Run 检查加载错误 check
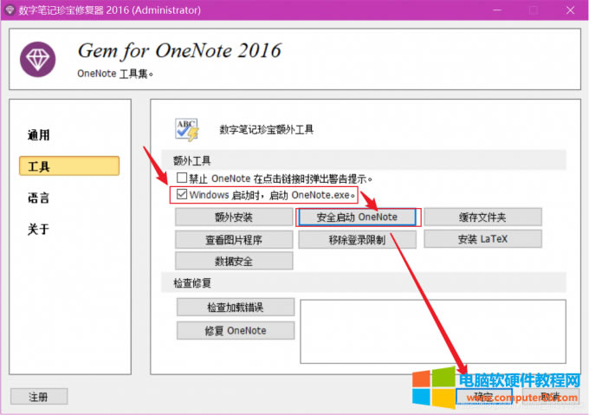 (x=236, y=308)
